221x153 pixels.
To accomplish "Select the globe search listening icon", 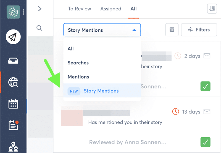I will (13, 82).
